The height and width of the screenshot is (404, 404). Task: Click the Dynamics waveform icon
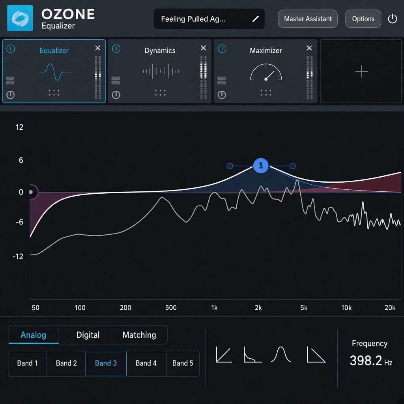[161, 71]
